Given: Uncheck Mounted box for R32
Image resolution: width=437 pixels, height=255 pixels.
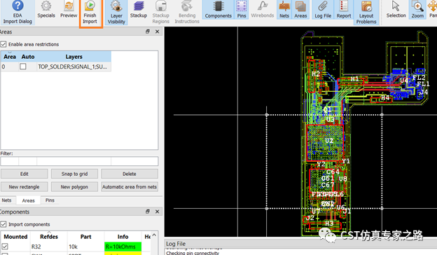Looking at the screenshot, I should pos(5,247).
